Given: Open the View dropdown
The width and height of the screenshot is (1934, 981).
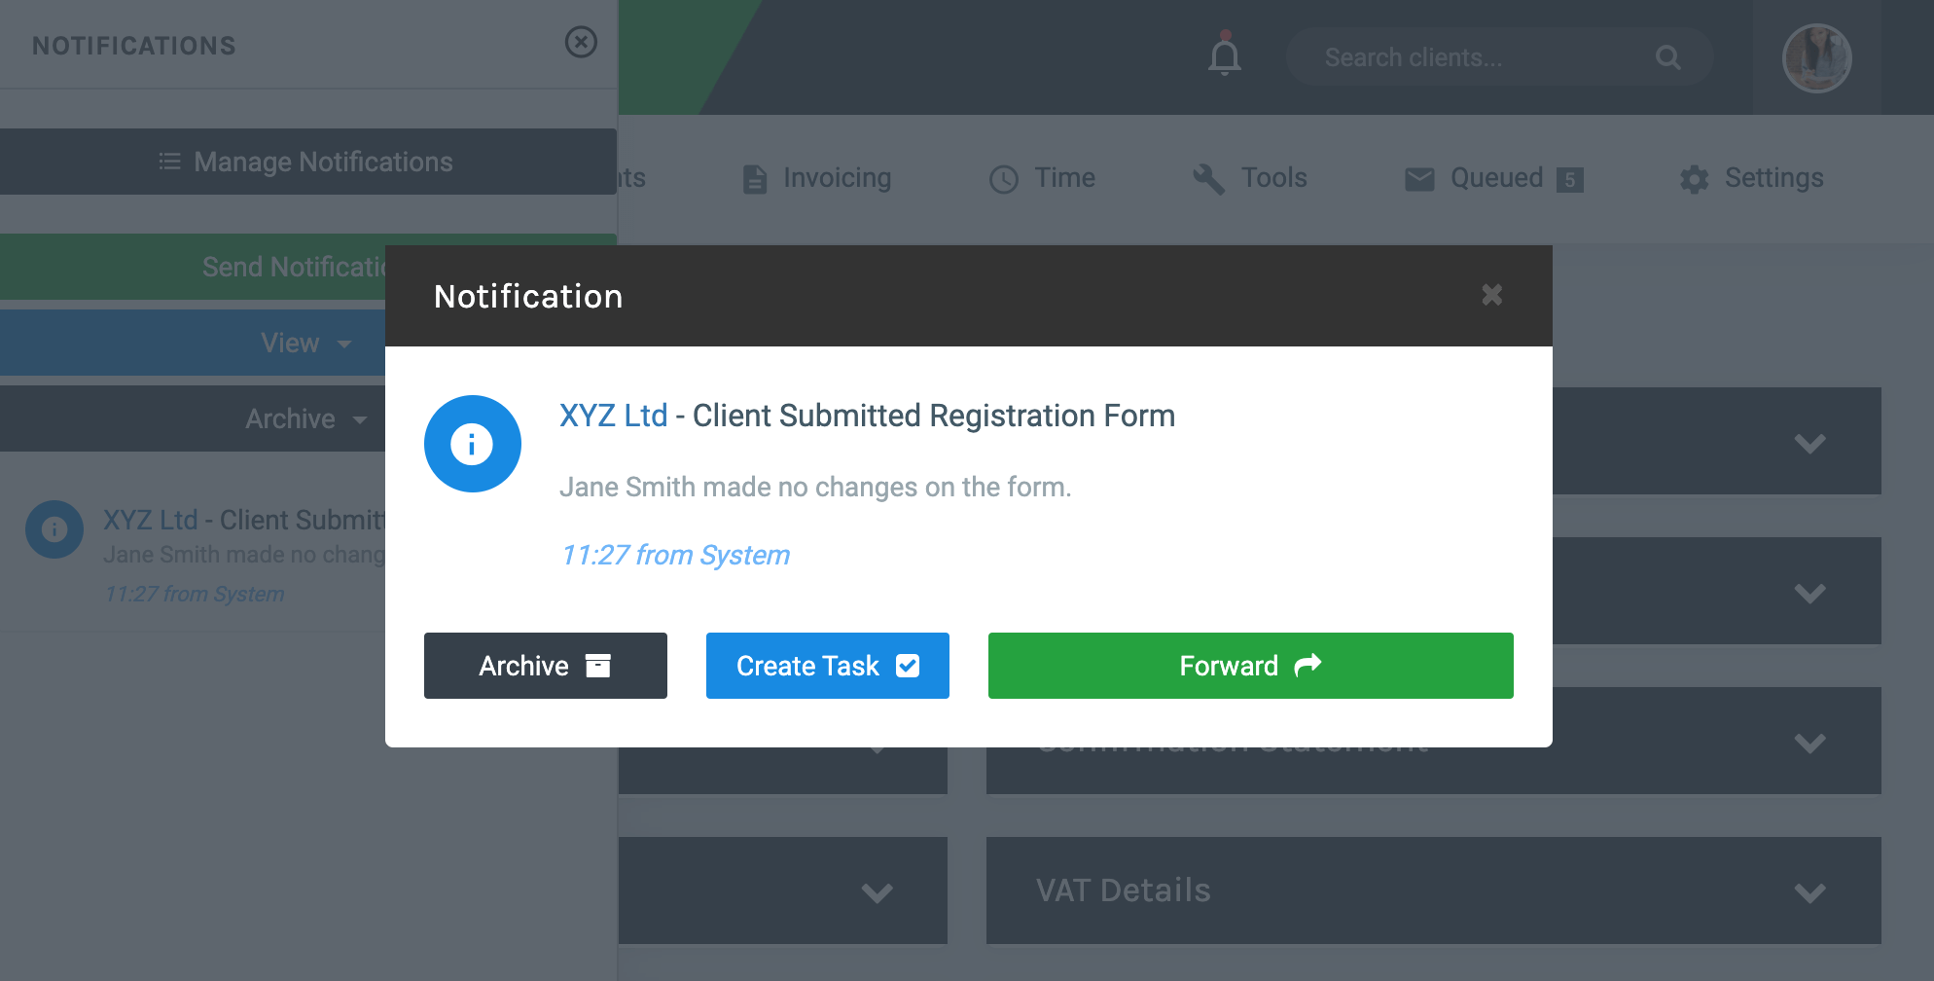Looking at the screenshot, I should pyautogui.click(x=194, y=343).
